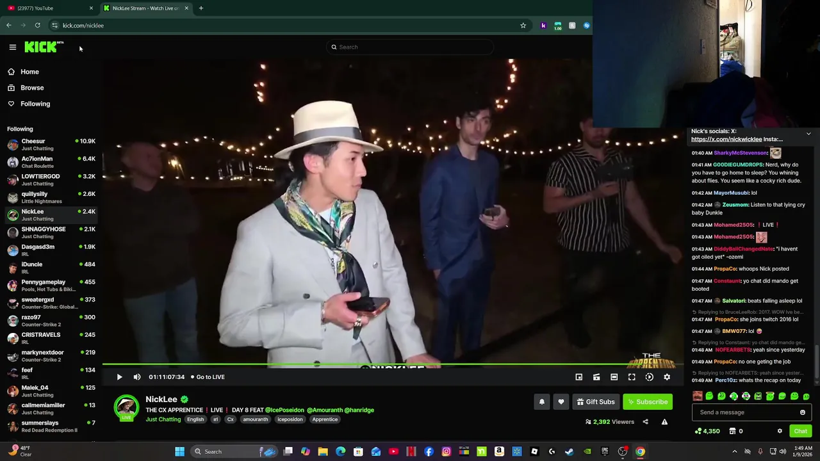Open Windows Start menu

point(180,451)
